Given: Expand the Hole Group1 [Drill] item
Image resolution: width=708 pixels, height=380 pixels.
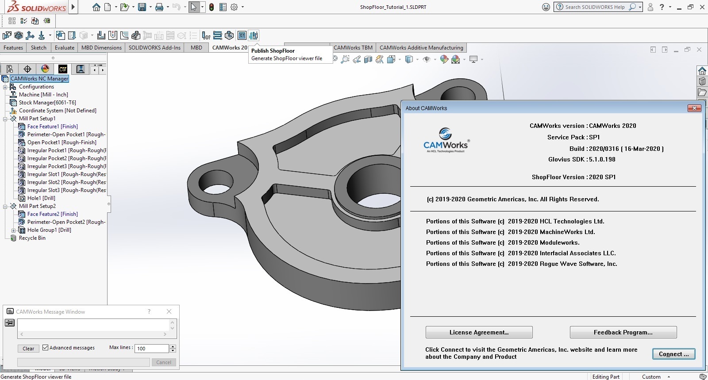Looking at the screenshot, I should pos(13,230).
